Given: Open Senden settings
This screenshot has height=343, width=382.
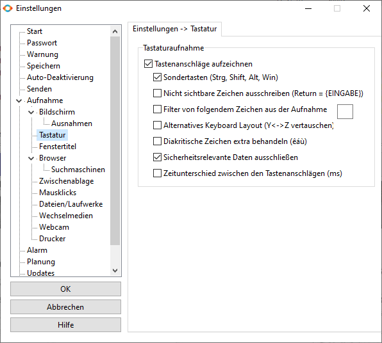Looking at the screenshot, I should 39,89.
